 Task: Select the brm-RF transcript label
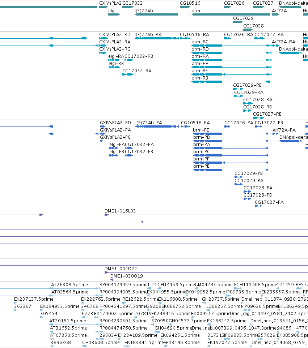[x=199, y=71]
